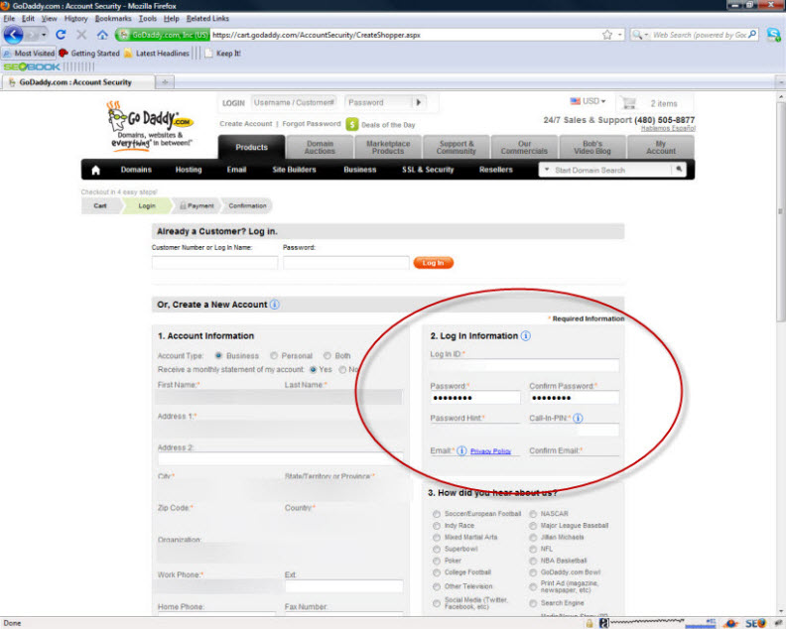The height and width of the screenshot is (629, 786).
Task: Open bookmark star dropdown arrow
Action: click(x=620, y=35)
